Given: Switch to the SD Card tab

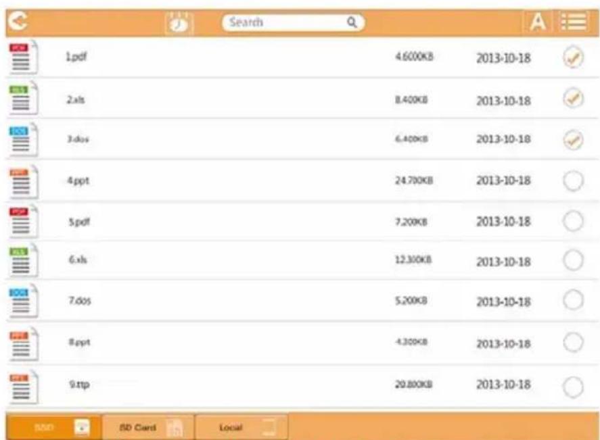Looking at the screenshot, I should [148, 427].
